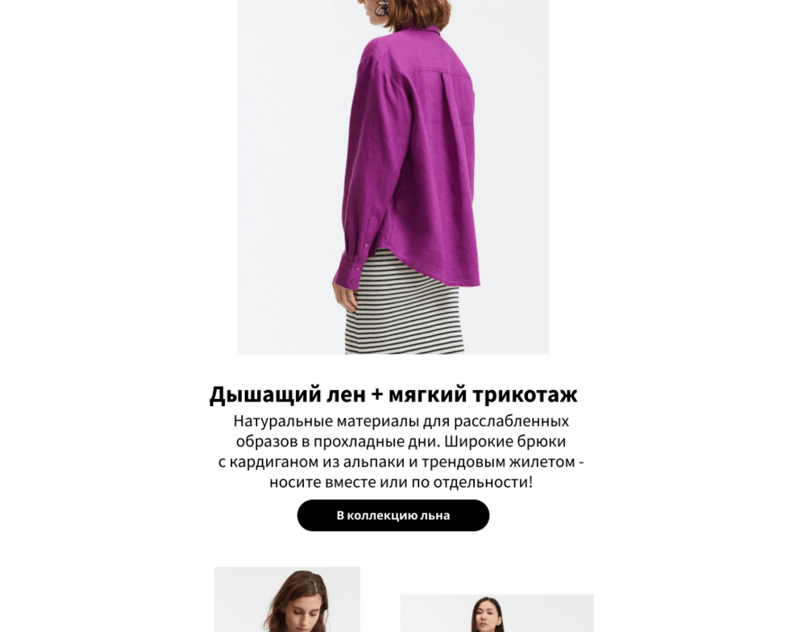This screenshot has width=806, height=632.
Task: Click the collar of the purple shirt
Action: click(x=422, y=27)
